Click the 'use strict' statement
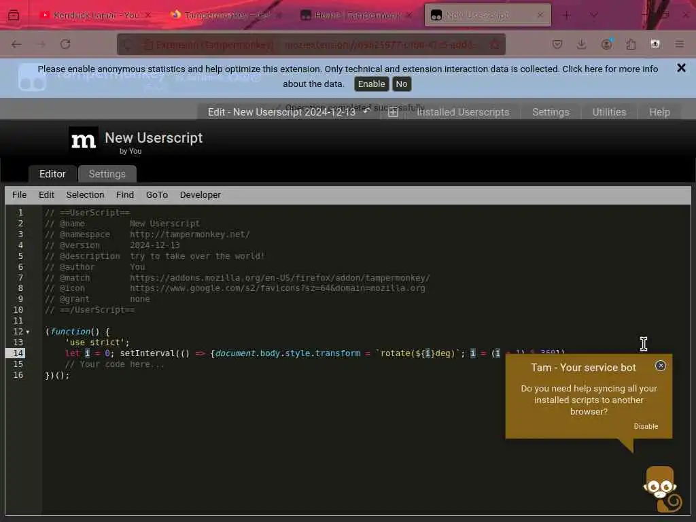 pos(97,343)
